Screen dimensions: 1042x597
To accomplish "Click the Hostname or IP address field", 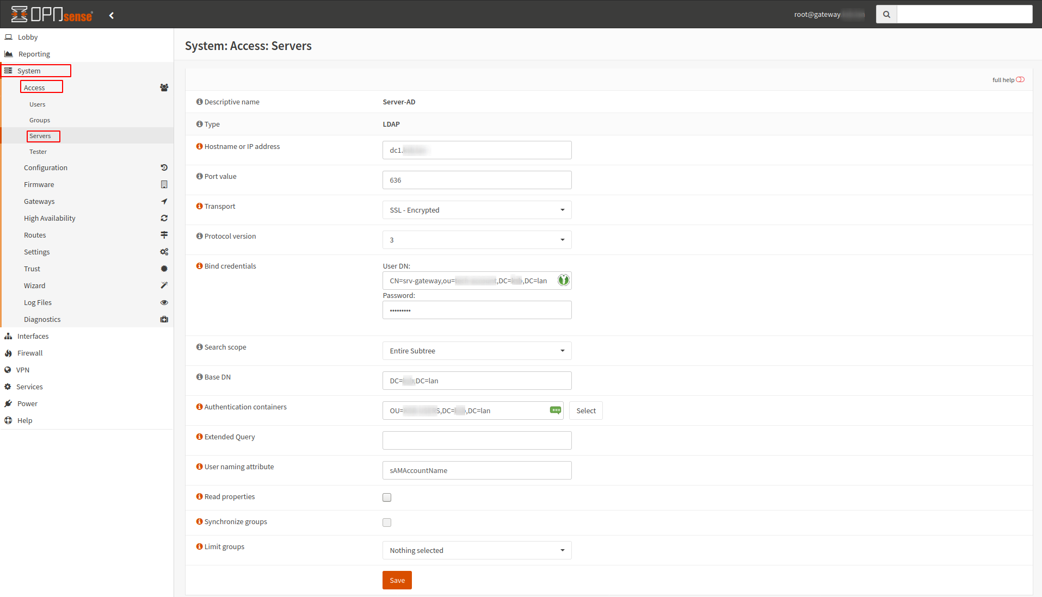I will pos(477,150).
